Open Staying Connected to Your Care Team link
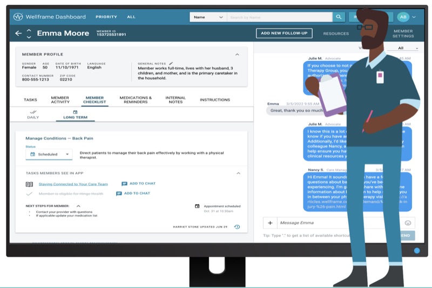This screenshot has width=432, height=288. (73, 184)
